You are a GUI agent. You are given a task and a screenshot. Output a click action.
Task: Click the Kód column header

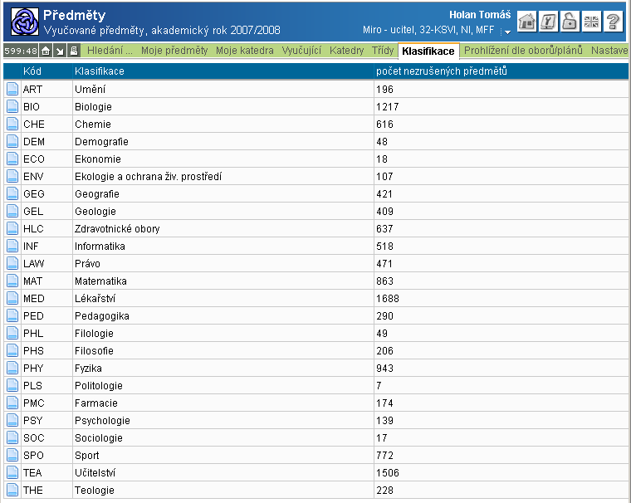32,71
